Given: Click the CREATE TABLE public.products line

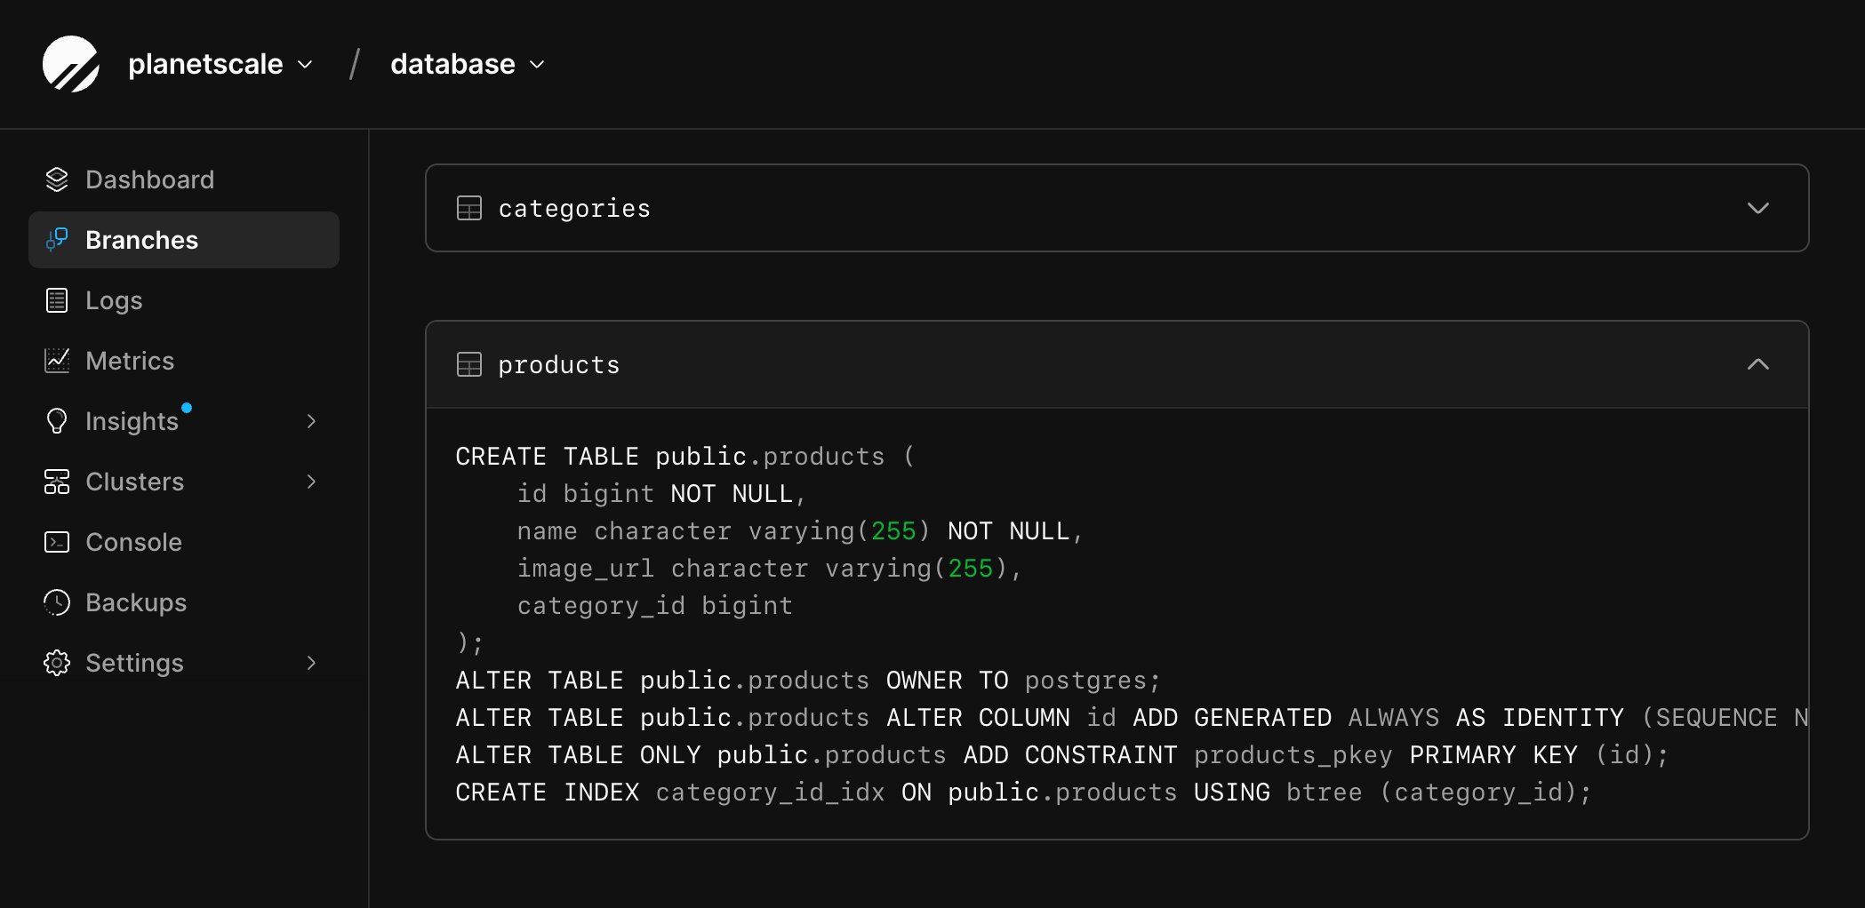Looking at the screenshot, I should 685,457.
